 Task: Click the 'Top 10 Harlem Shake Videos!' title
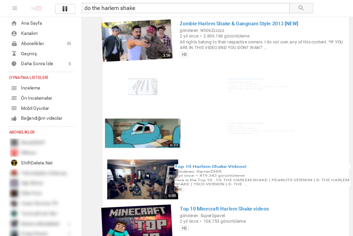[x=211, y=167]
